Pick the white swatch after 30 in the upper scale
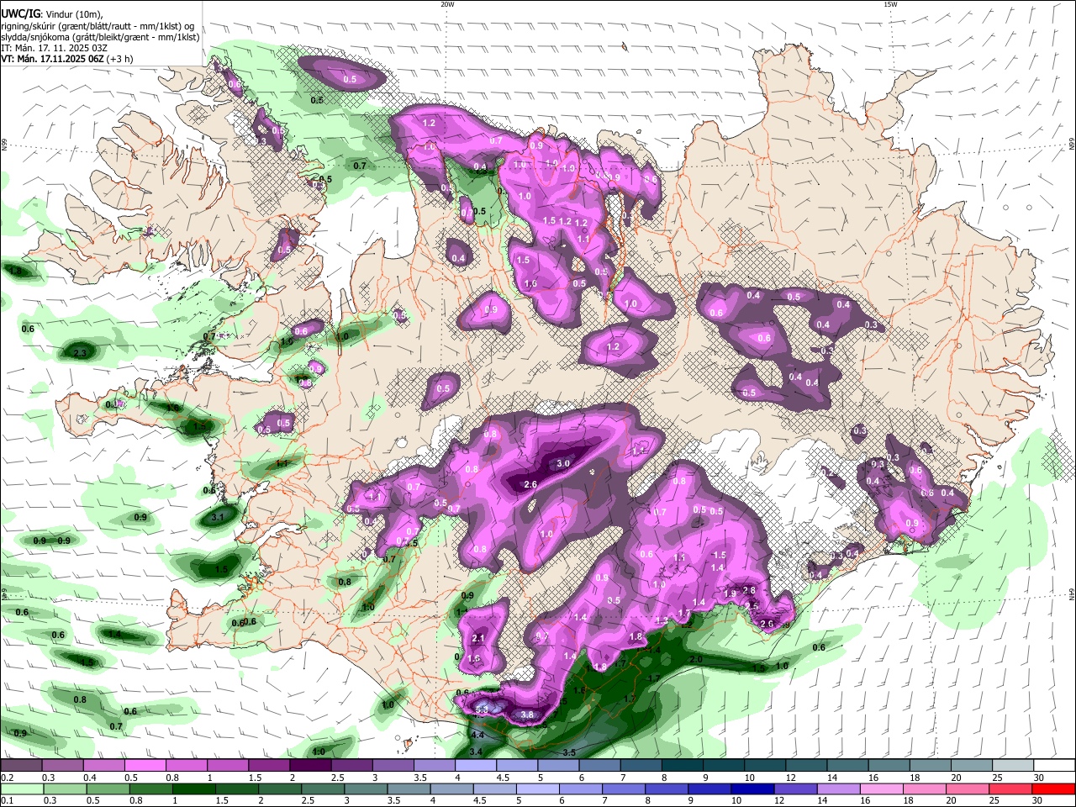This screenshot has width=1076, height=807. 1054,766
